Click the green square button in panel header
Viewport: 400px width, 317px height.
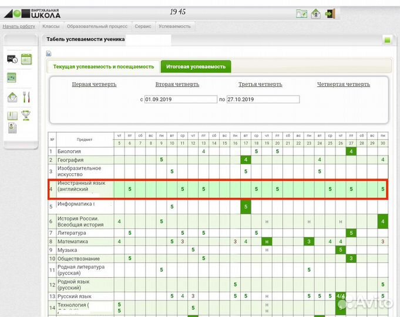388,41
